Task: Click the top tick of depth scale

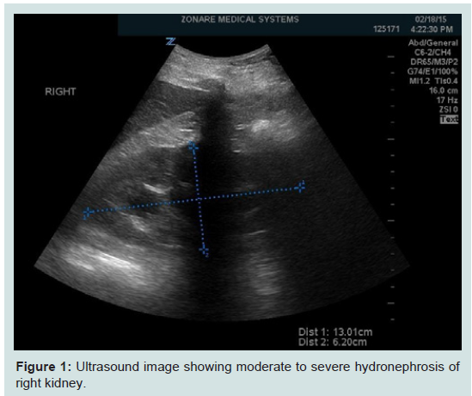Action: (391, 57)
